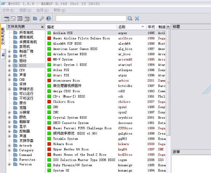211x173 pixels.
Task: Open the 选项(O) menu
Action: (x=42, y=10)
